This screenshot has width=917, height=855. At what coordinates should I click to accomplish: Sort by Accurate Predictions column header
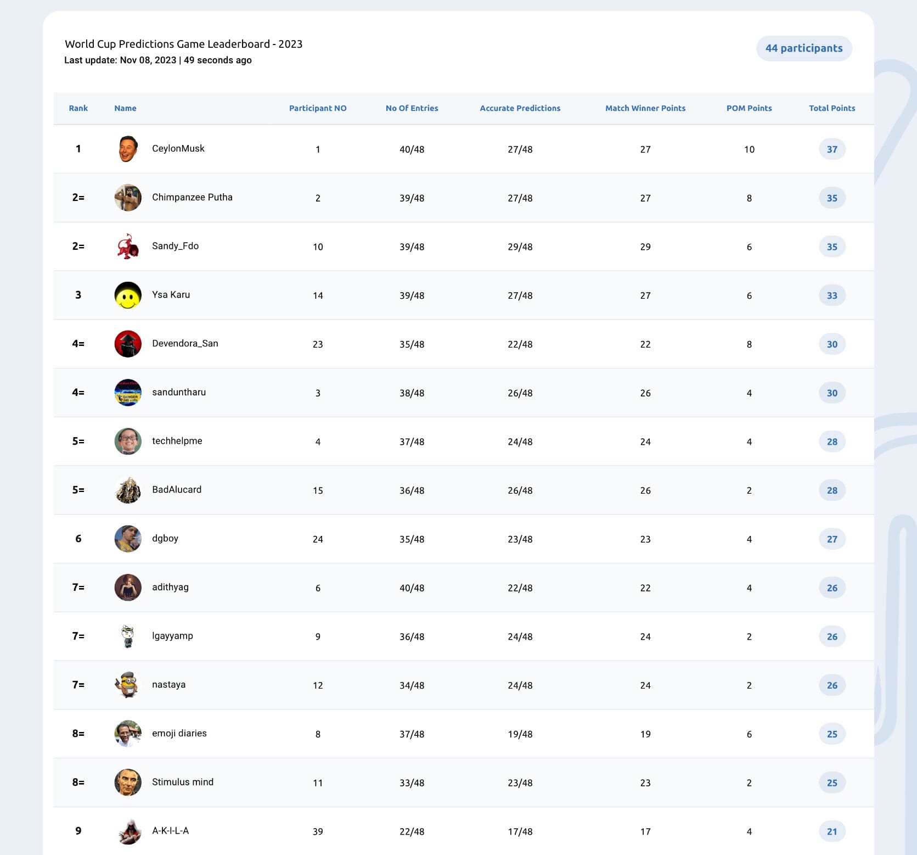point(520,108)
